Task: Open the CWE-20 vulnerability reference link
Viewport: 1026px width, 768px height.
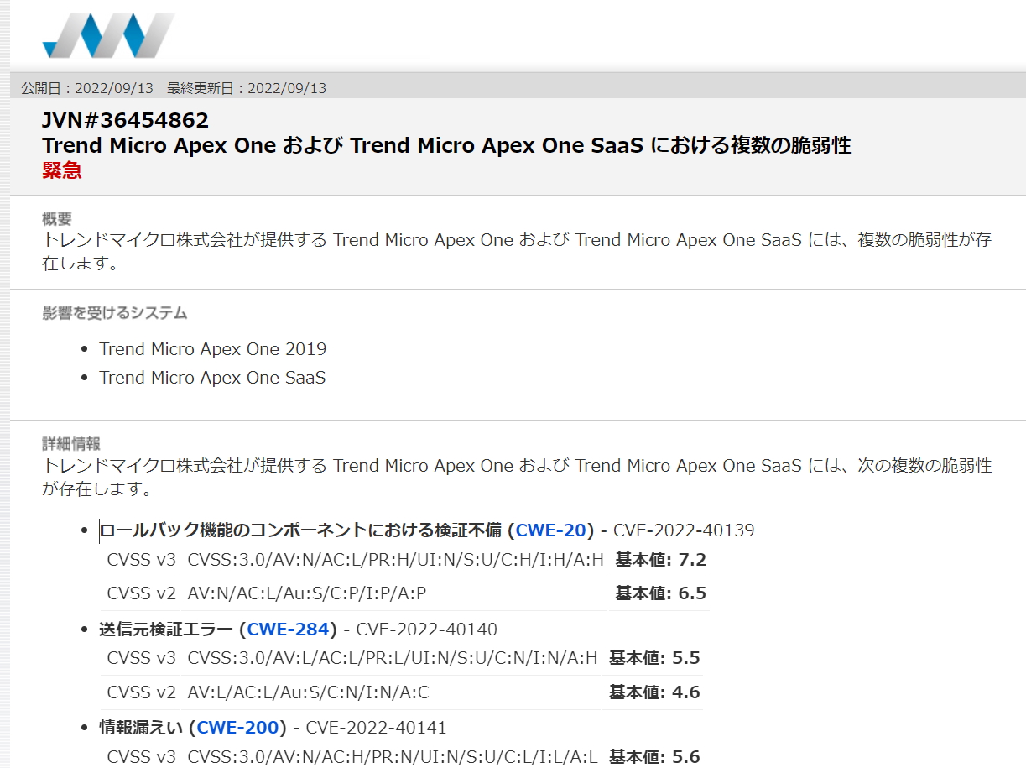Action: pyautogui.click(x=549, y=530)
